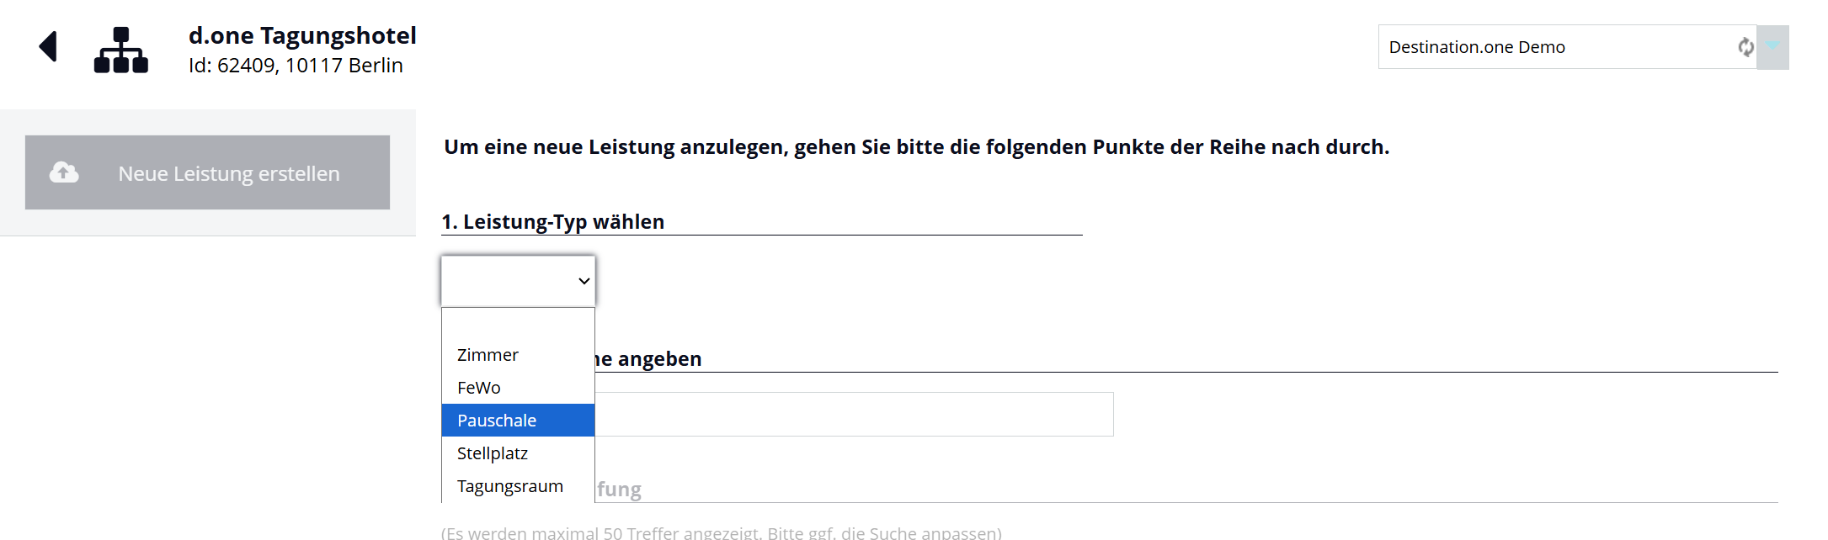This screenshot has width=1828, height=540.
Task: Pick the highlighted Pauschale entry
Action: click(x=518, y=421)
